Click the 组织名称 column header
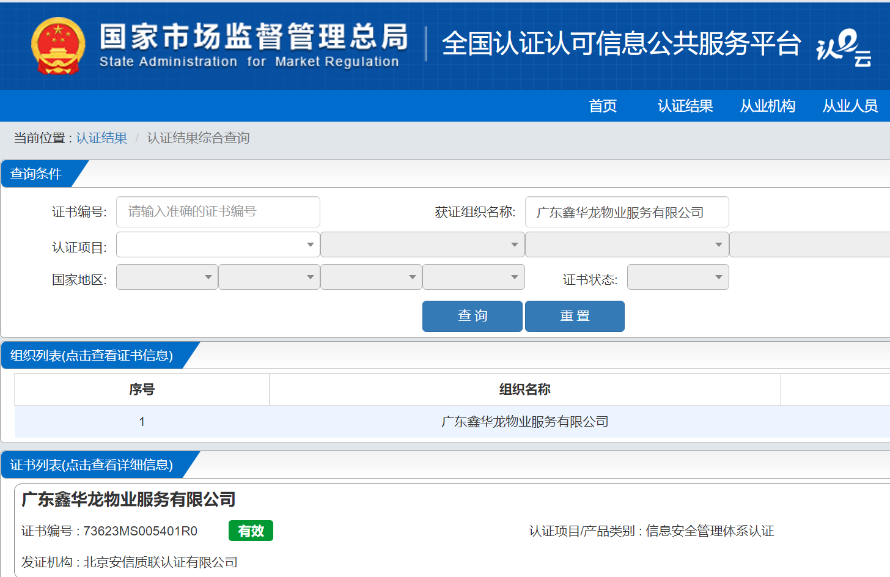This screenshot has height=577, width=890. [x=525, y=389]
